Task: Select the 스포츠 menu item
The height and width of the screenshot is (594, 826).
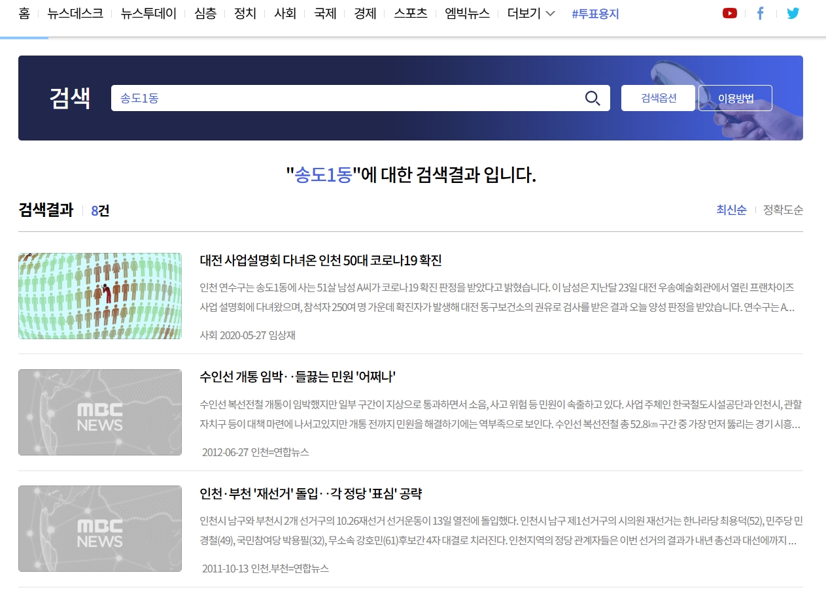Action: [411, 13]
